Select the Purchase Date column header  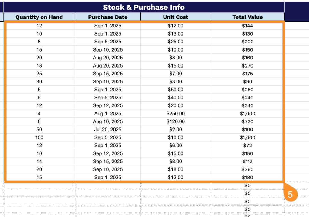point(108,17)
